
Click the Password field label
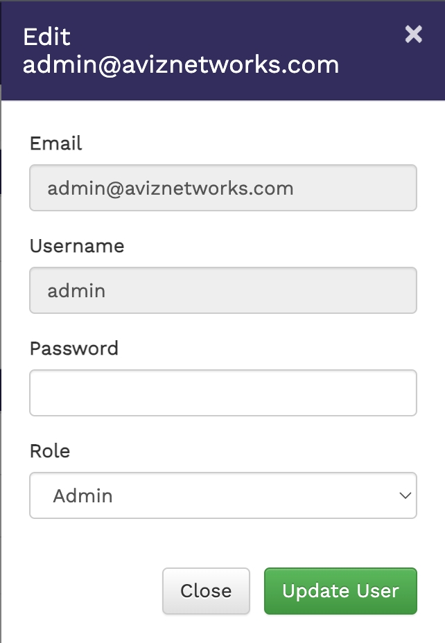74,348
